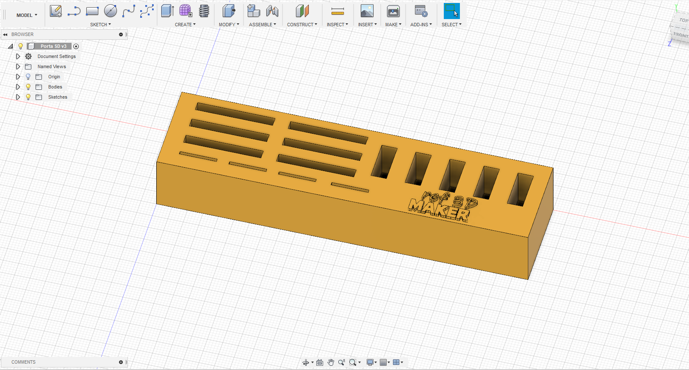
Task: Open the CREATE menu
Action: 185,25
